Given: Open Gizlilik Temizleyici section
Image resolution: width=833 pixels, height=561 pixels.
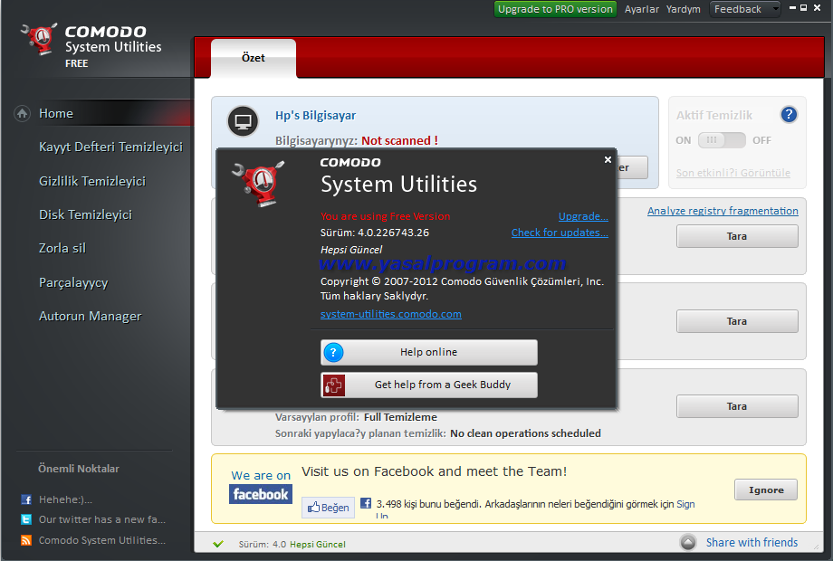Looking at the screenshot, I should (92, 182).
